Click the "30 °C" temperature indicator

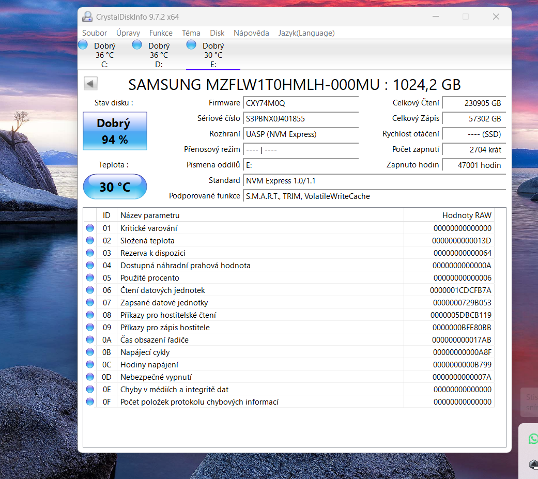point(115,186)
